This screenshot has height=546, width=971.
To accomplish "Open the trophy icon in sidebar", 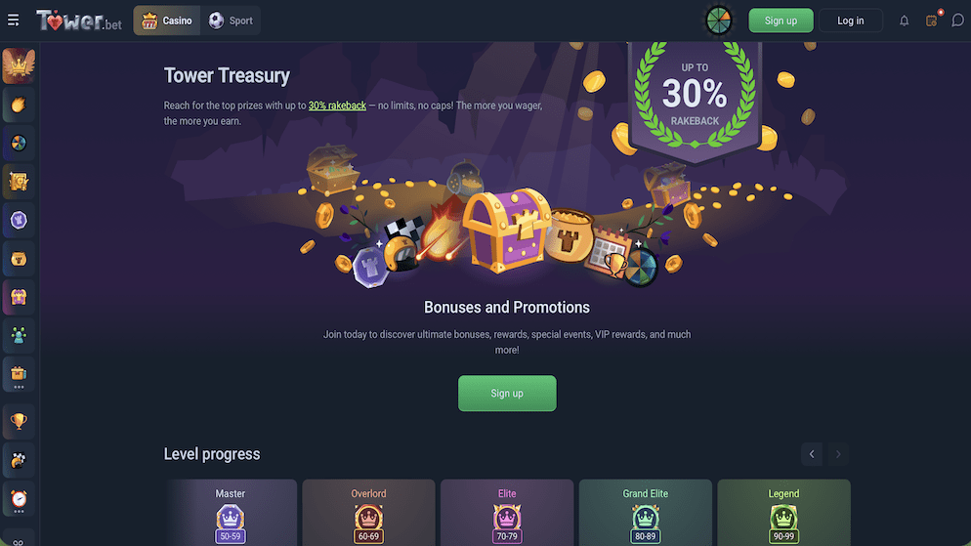I will [19, 422].
